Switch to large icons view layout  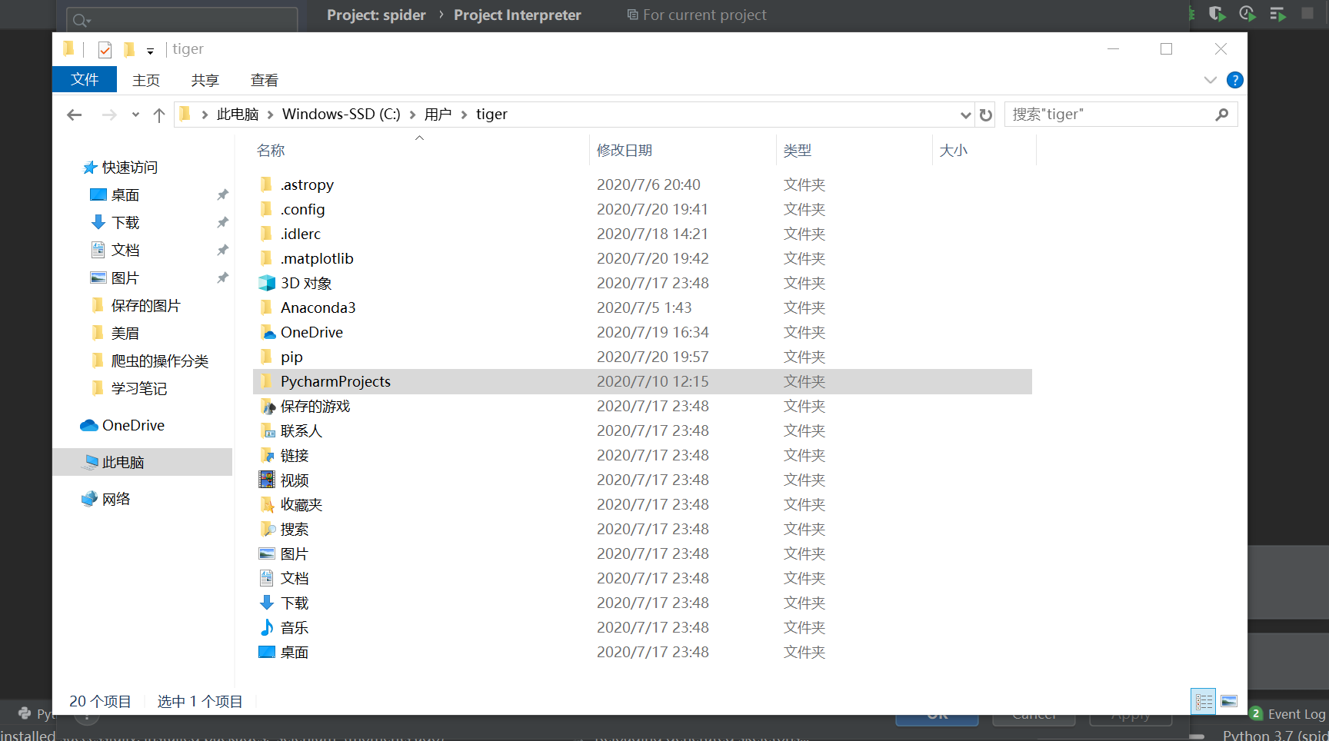(x=1229, y=701)
